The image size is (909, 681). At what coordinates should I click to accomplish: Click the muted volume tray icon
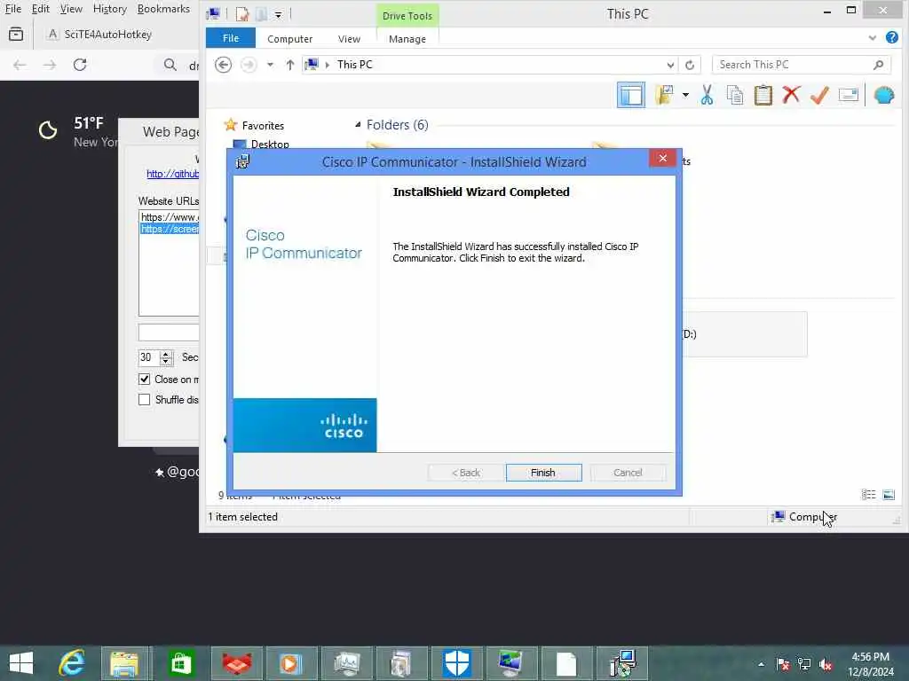(826, 665)
